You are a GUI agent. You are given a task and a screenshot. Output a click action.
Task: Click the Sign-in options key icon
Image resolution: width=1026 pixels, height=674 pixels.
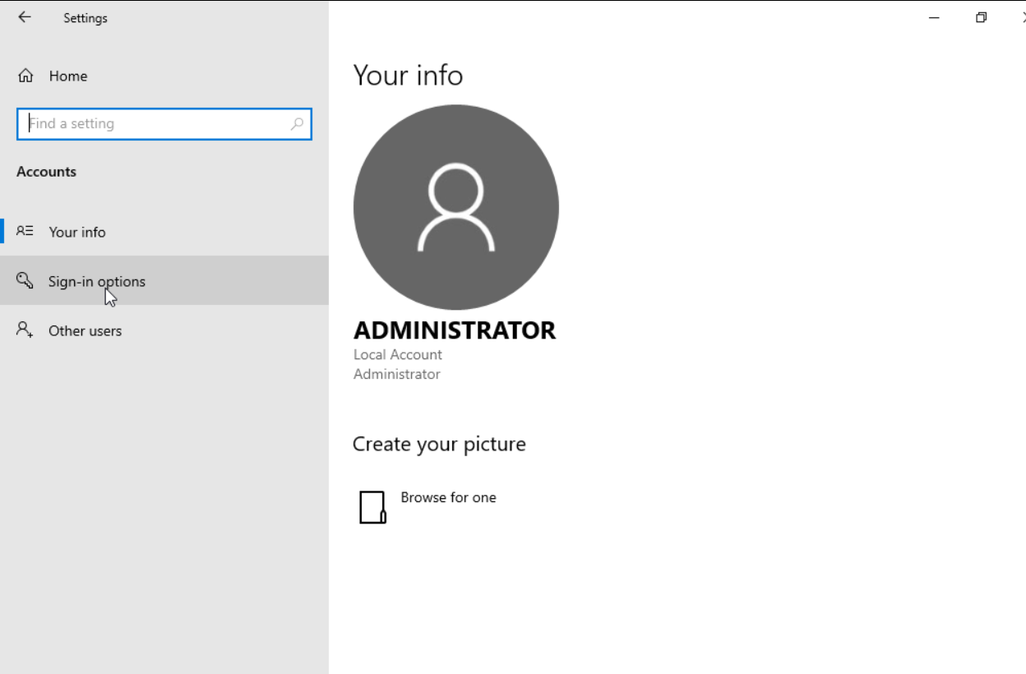[x=25, y=280]
